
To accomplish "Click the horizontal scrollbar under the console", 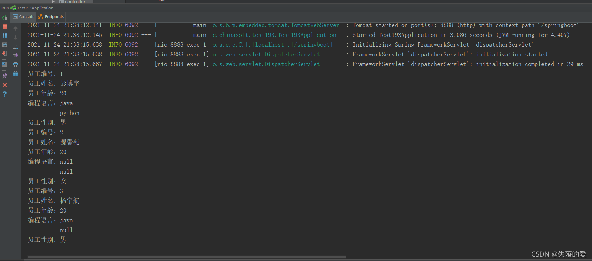I will (186, 257).
